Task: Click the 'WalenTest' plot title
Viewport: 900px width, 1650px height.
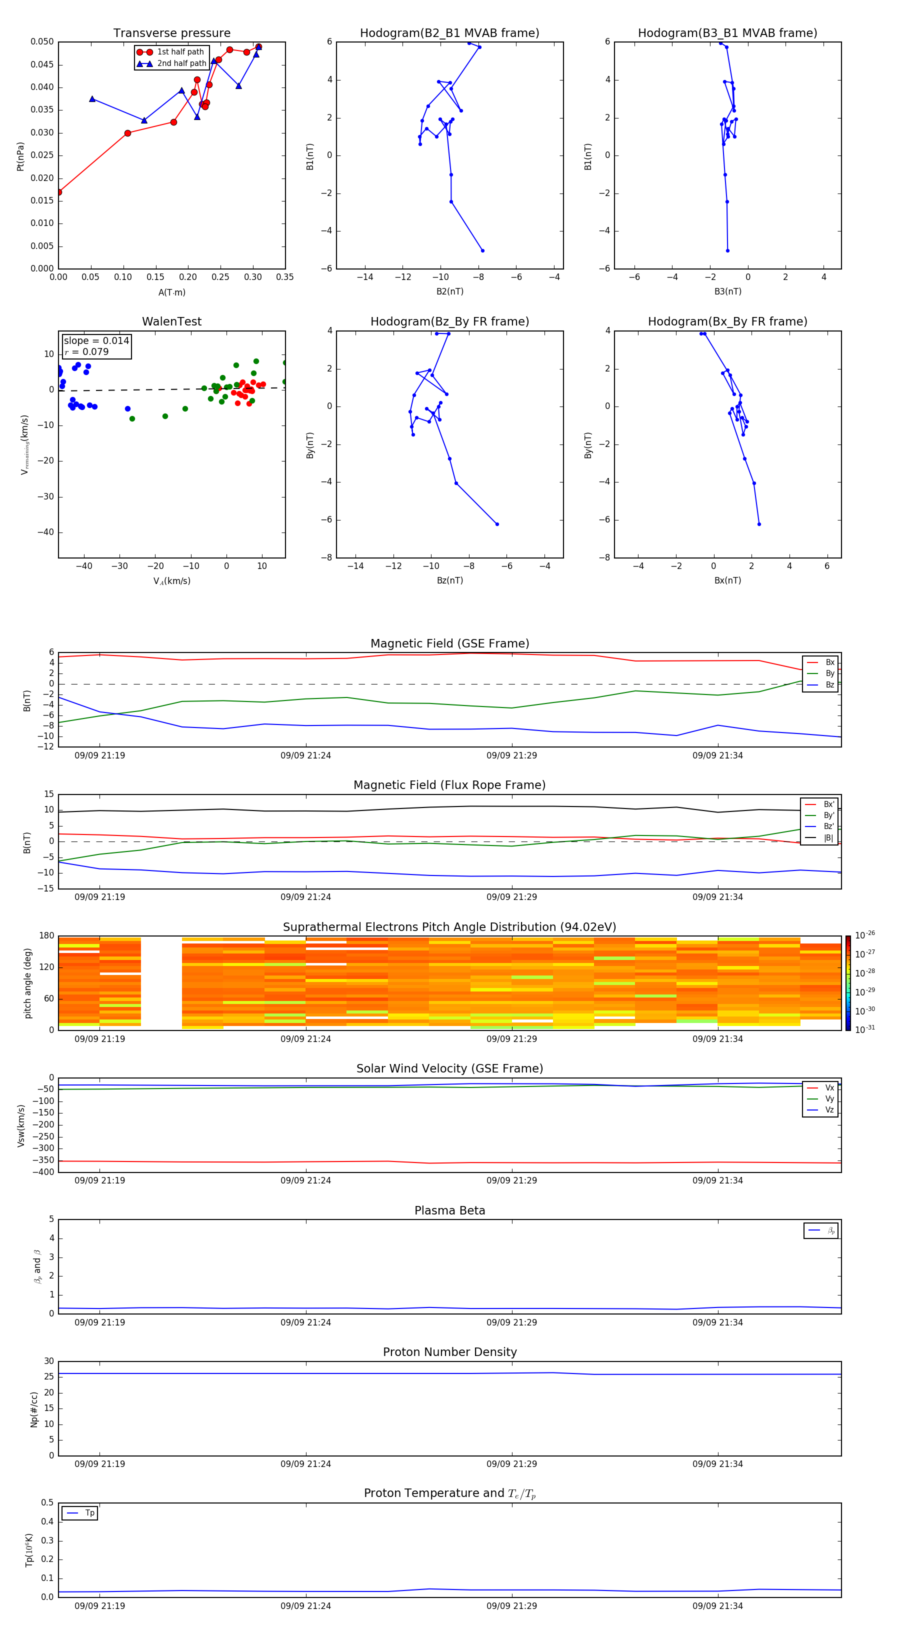Action: [171, 321]
